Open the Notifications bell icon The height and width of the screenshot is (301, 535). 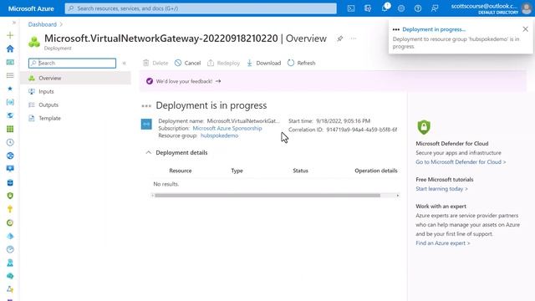tap(385, 8)
